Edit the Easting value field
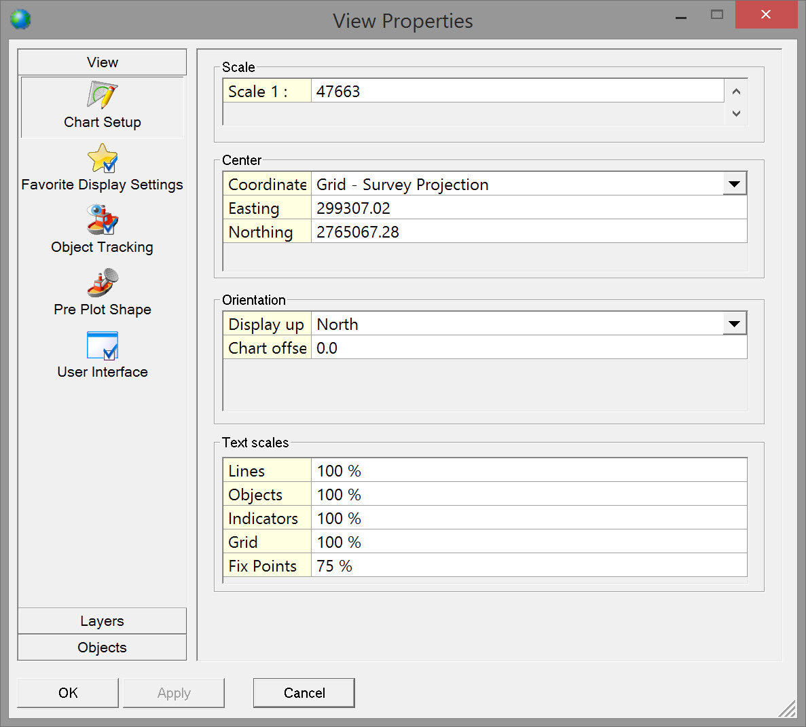The width and height of the screenshot is (806, 727). (x=528, y=208)
